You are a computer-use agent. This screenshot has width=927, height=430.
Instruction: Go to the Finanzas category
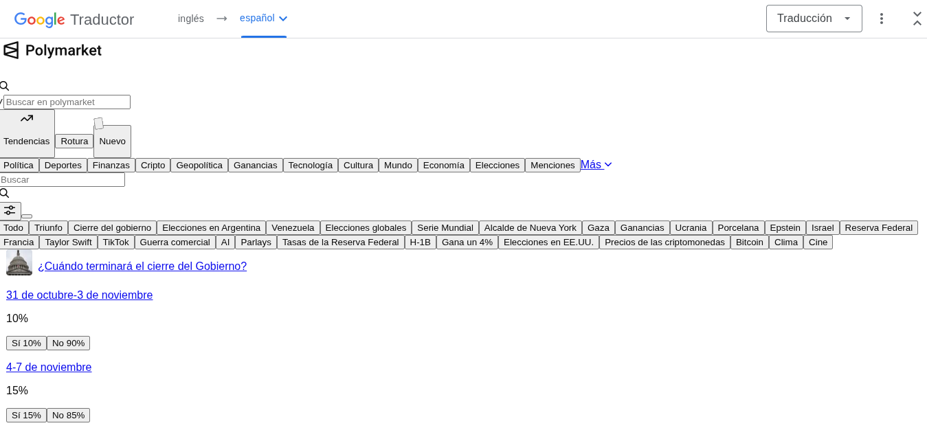pos(111,165)
